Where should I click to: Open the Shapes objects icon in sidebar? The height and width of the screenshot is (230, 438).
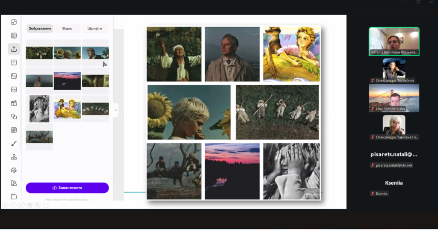click(x=14, y=116)
